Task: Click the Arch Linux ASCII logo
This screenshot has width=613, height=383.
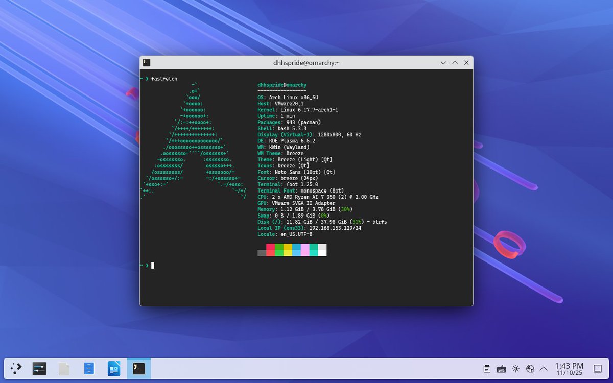Action: click(194, 140)
